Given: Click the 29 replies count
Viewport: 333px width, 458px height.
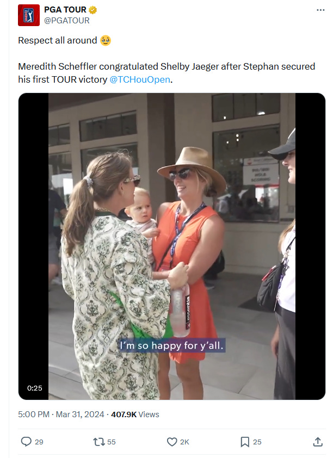Looking at the screenshot, I should click(x=39, y=442).
